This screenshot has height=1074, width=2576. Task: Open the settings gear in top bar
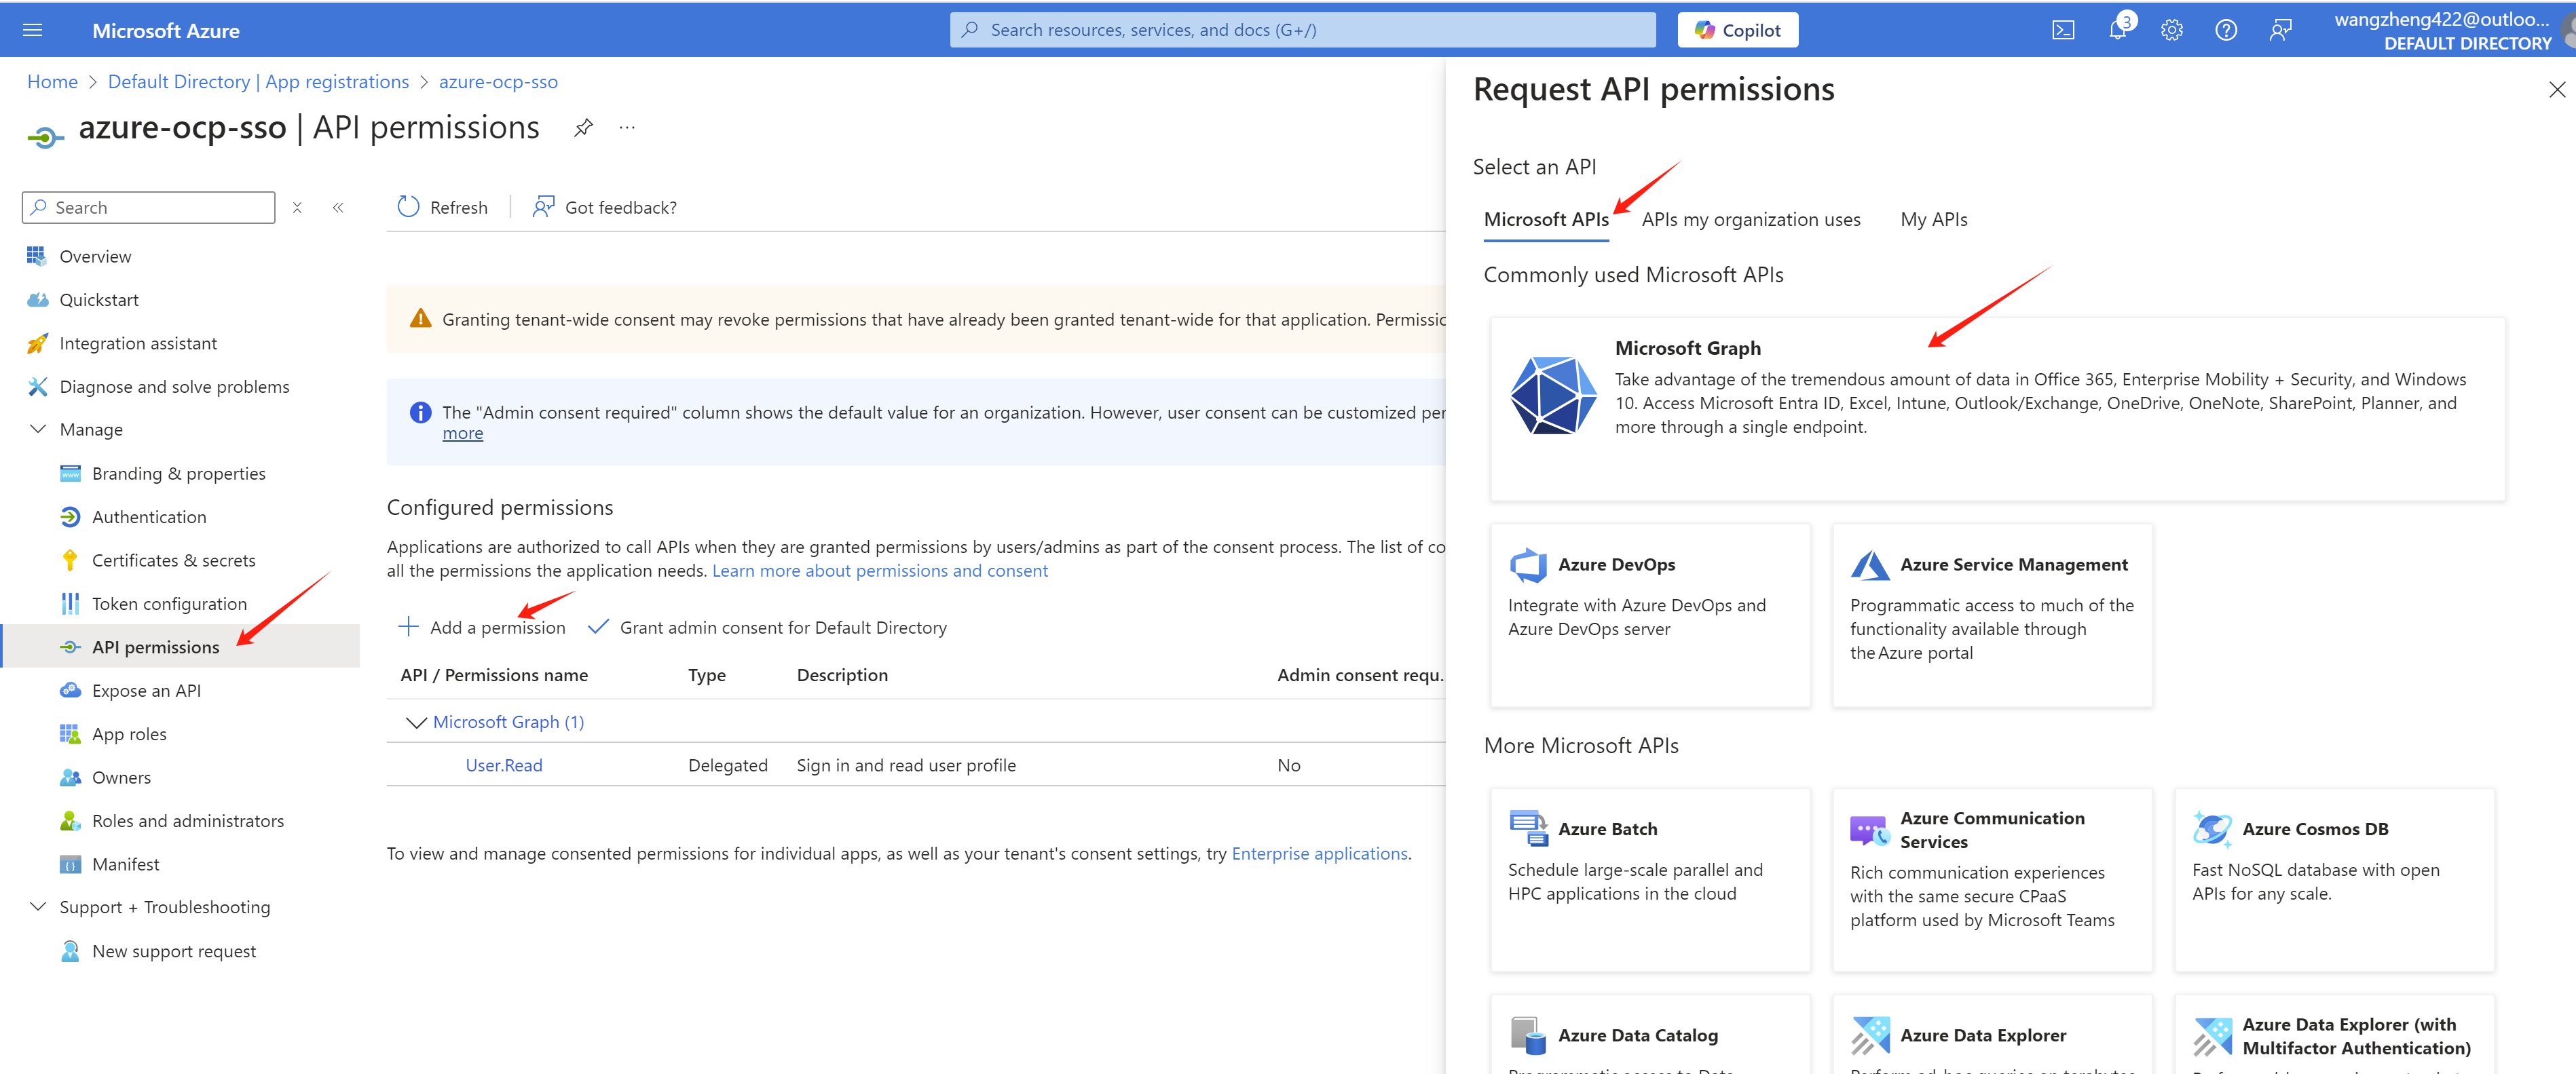2171,30
